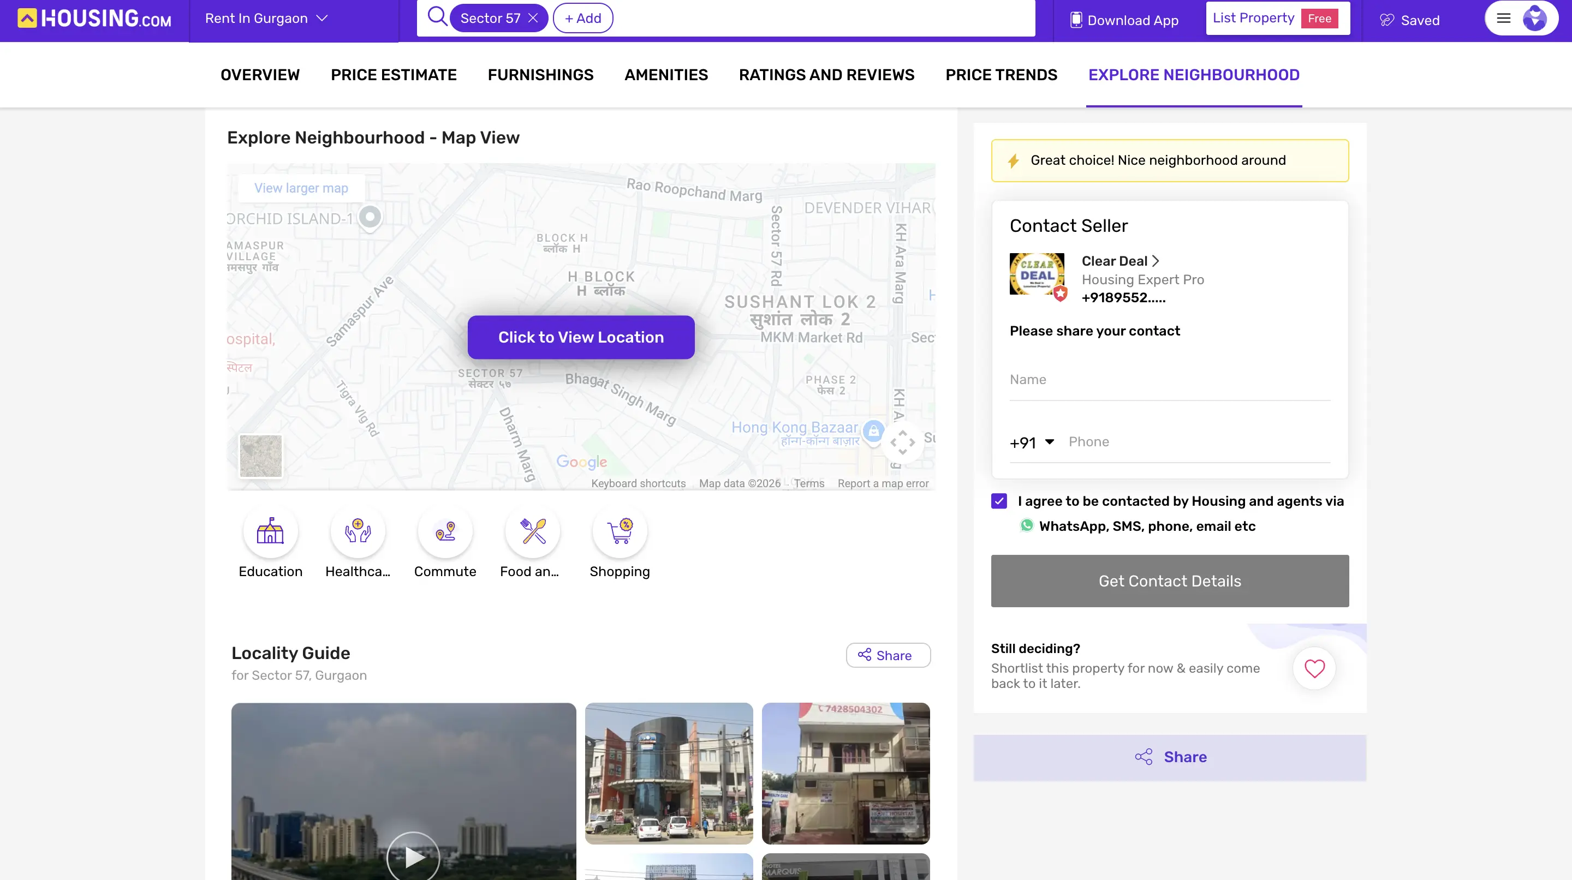Expand the Rent In Gurgaon dropdown
This screenshot has width=1572, height=880.
[266, 19]
